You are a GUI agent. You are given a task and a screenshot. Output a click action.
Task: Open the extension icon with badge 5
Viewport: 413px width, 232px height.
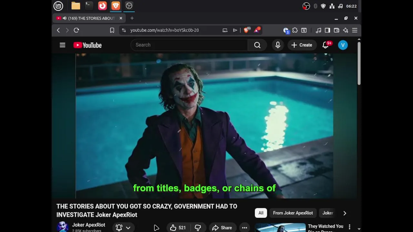(x=286, y=30)
